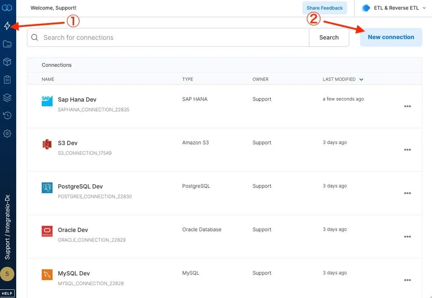
Task: Open more options for Oracle Dev
Action: [408, 237]
